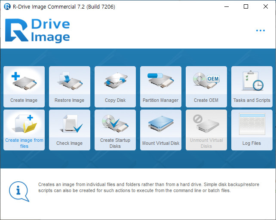The width and height of the screenshot is (276, 220).
Task: Select Mount Virtual Disk
Action: [x=161, y=130]
